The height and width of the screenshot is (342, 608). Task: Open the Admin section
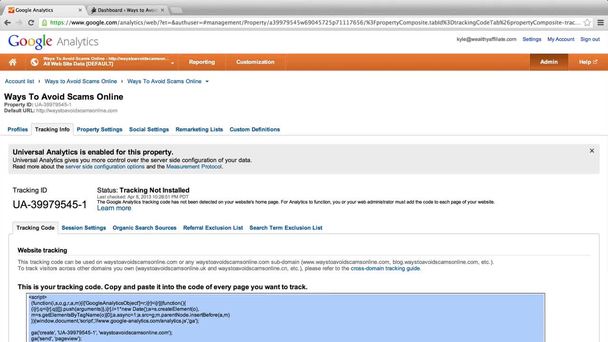click(x=549, y=62)
